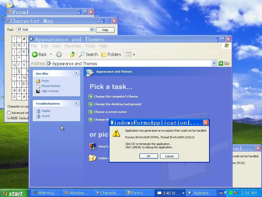Image resolution: width=262 pixels, height=197 pixels.
Task: Open the Folder Options icon
Action: (x=93, y=158)
